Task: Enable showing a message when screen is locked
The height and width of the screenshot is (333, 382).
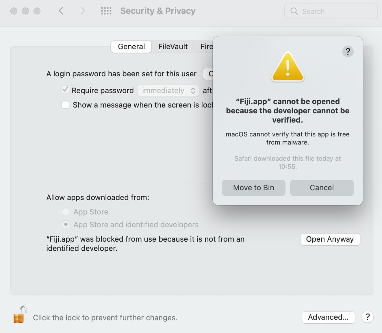Action: point(65,104)
